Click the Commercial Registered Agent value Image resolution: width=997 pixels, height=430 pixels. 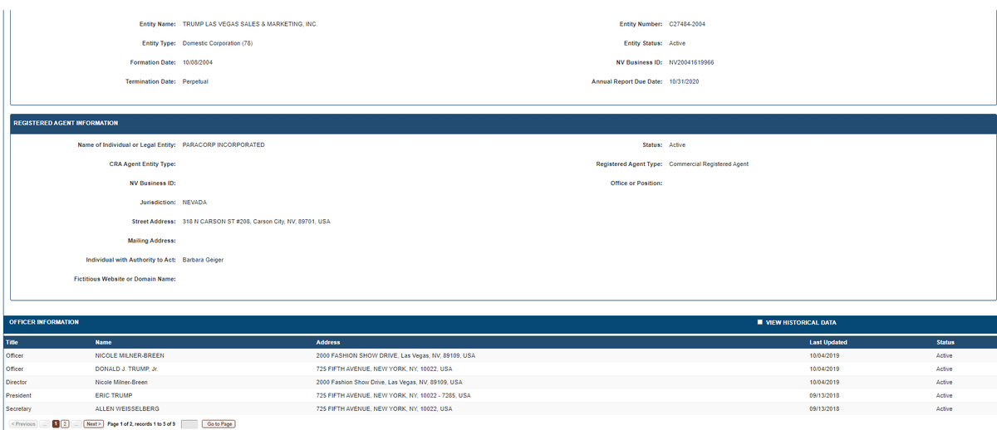click(709, 164)
